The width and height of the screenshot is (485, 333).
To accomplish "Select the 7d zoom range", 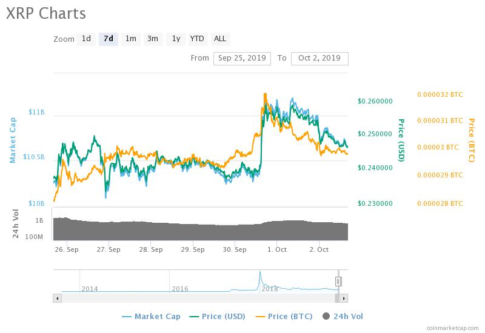I will (x=109, y=39).
